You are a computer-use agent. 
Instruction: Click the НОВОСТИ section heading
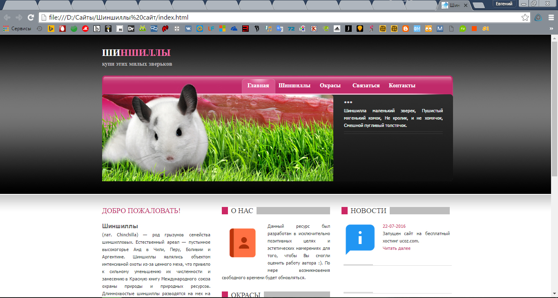point(368,211)
